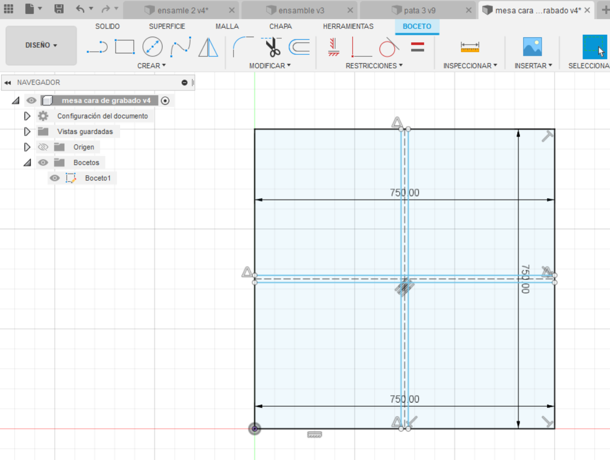Viewport: 610px width, 460px height.
Task: Click the Boceto1 sketch icon
Action: coord(71,178)
